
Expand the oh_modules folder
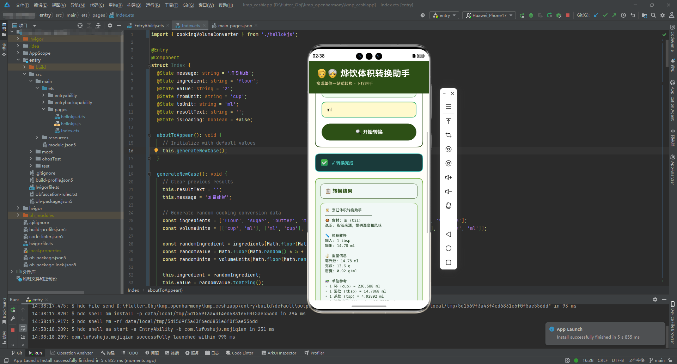(18, 215)
